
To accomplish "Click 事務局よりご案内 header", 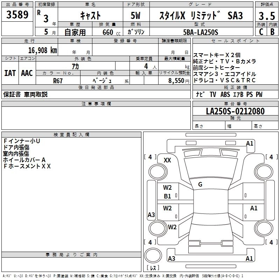I will (71, 255).
